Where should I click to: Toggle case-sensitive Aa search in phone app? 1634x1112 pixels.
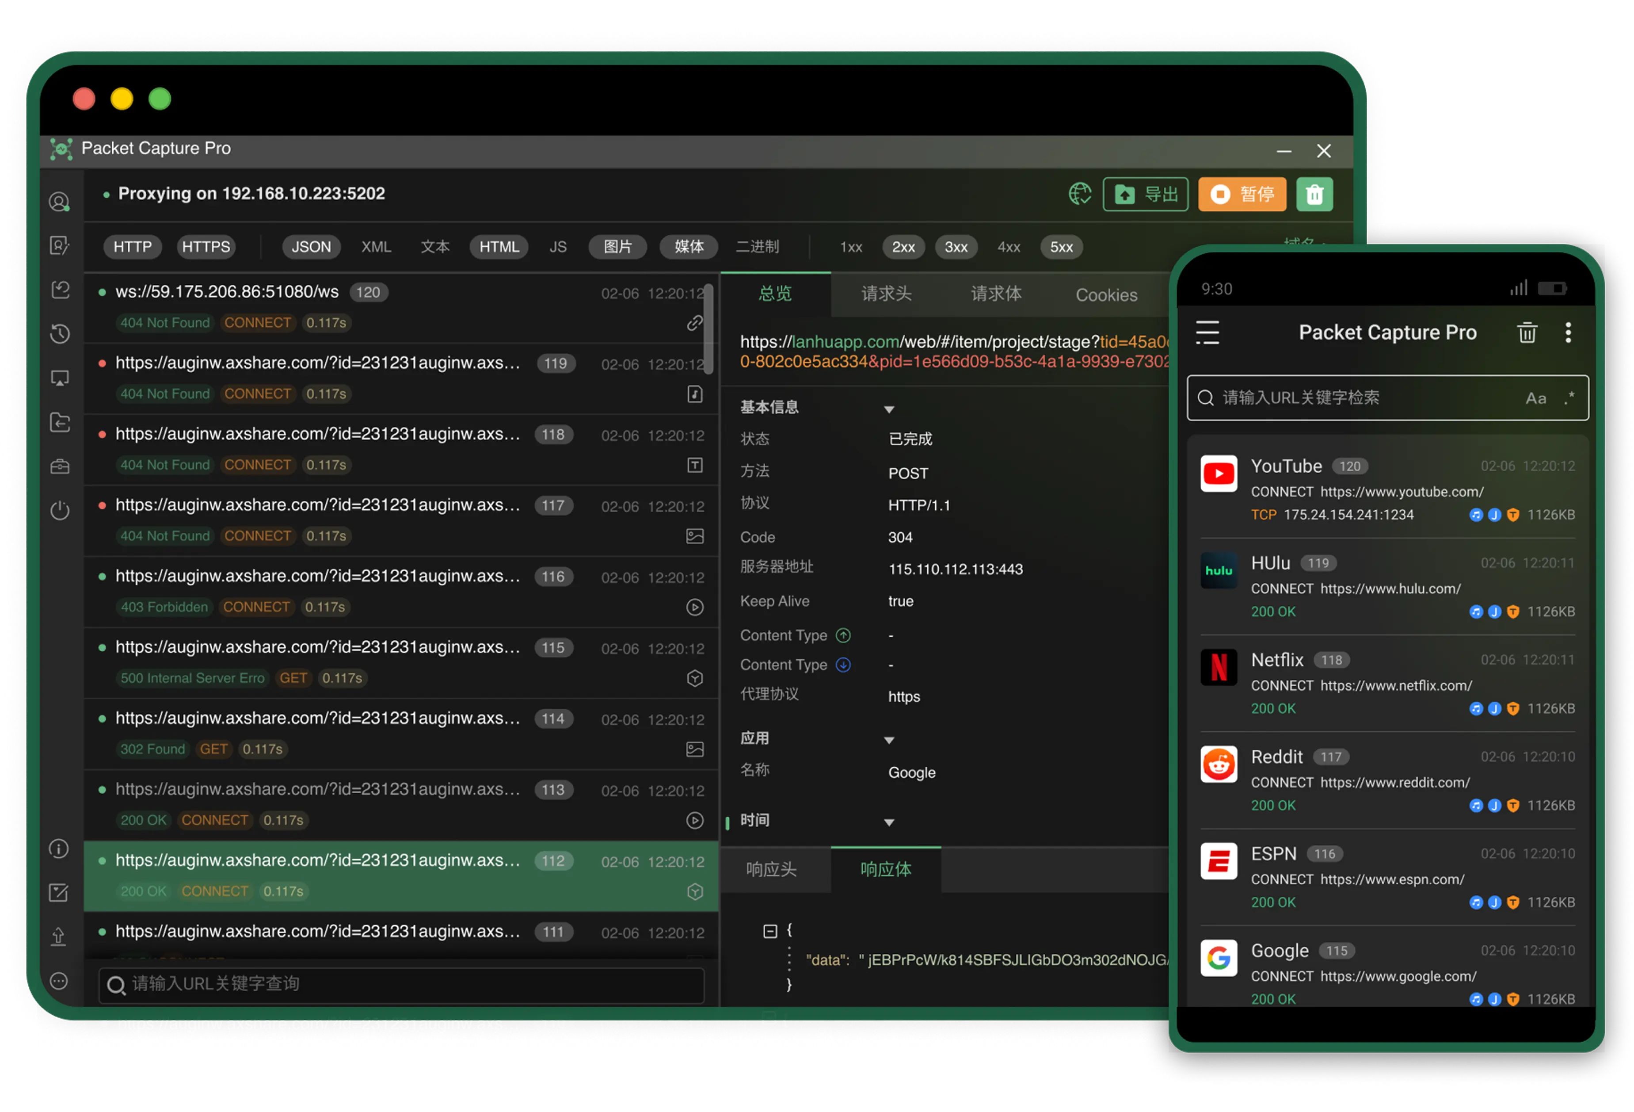(1535, 399)
